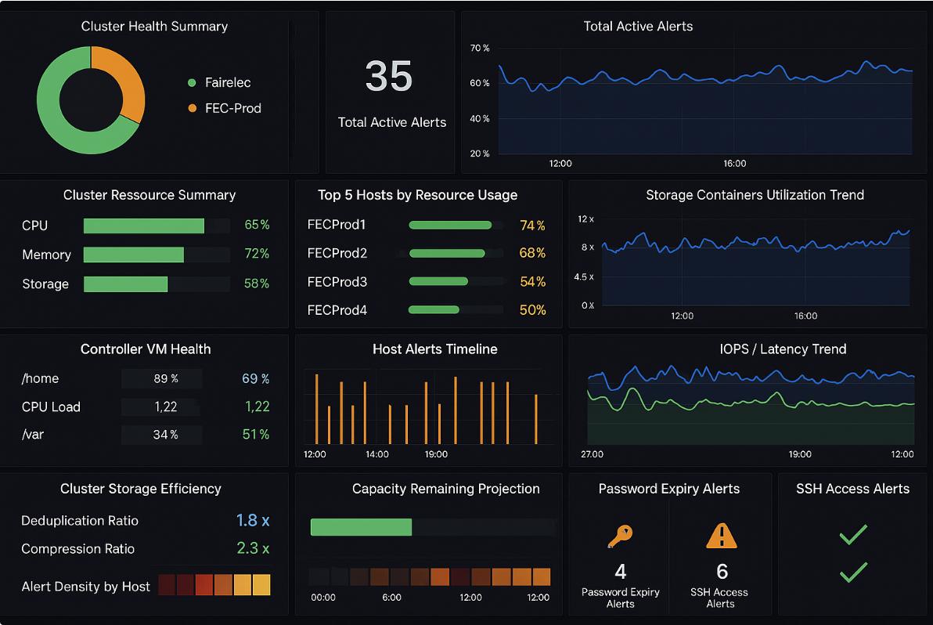
Task: Click the SSH Access Alerts panel title
Action: [852, 489]
